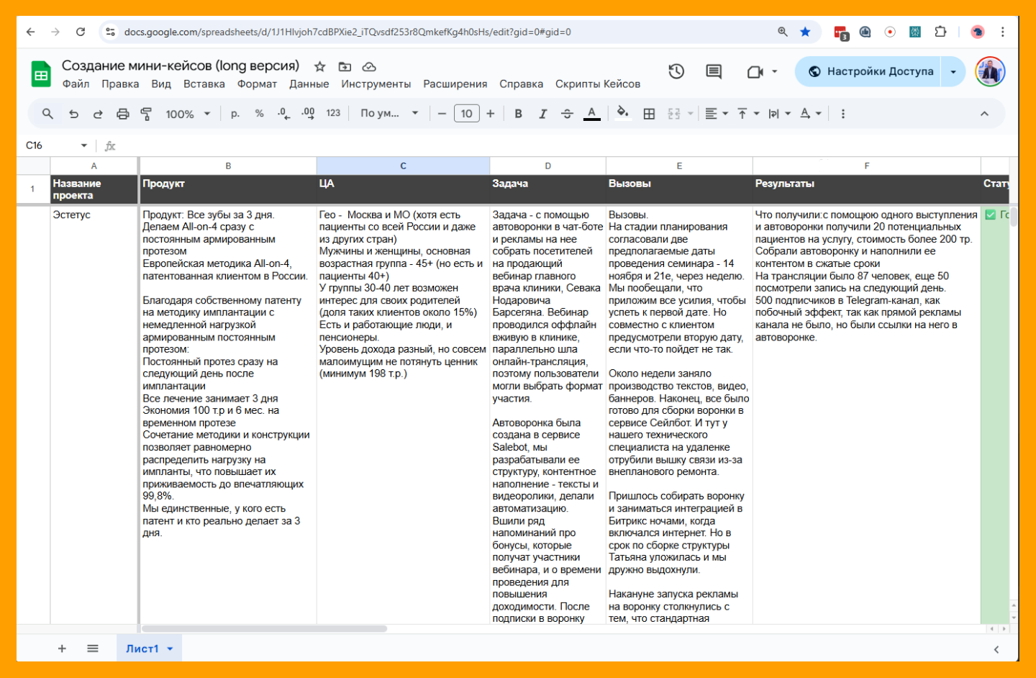Select the paint format tool
Viewport: 1036px width, 678px height.
tap(146, 114)
